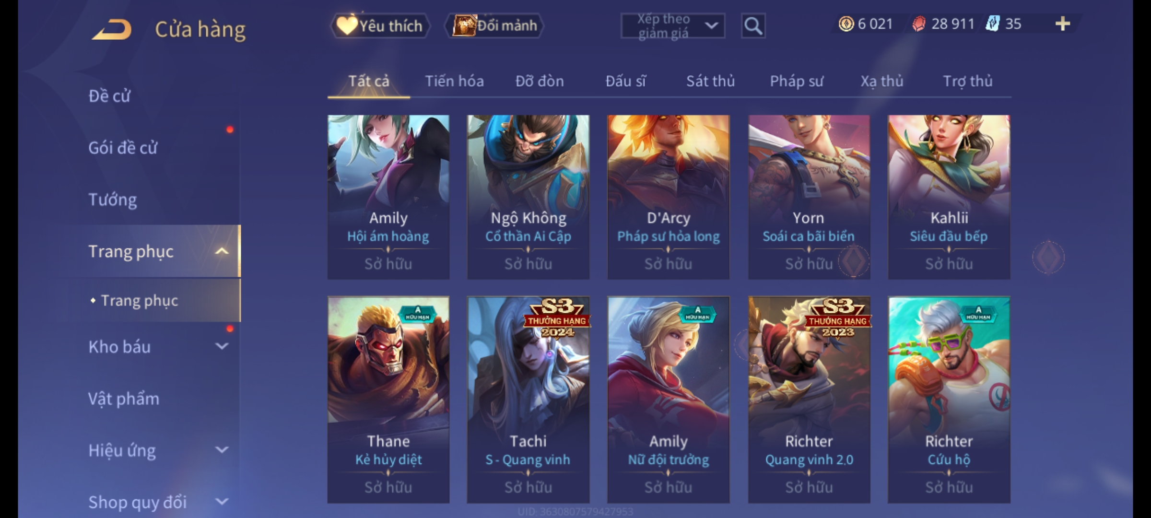Tap the back arrow icon beside Cửa hàng
The width and height of the screenshot is (1151, 518).
coord(112,30)
